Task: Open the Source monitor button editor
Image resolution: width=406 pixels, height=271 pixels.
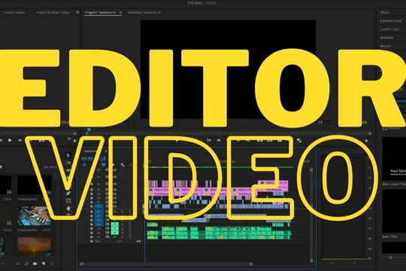Action: tap(75, 141)
